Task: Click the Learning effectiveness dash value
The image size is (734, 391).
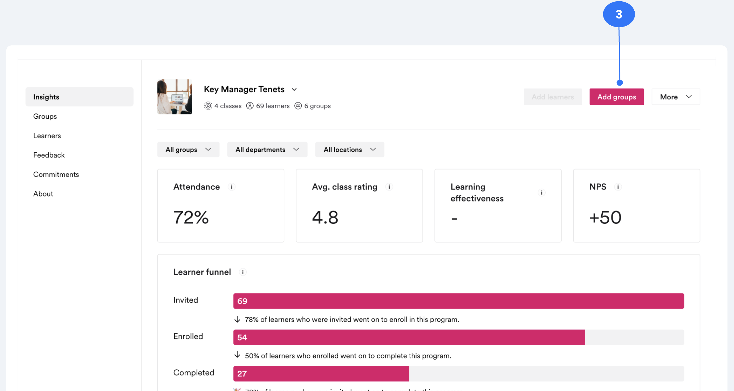Action: (x=454, y=219)
